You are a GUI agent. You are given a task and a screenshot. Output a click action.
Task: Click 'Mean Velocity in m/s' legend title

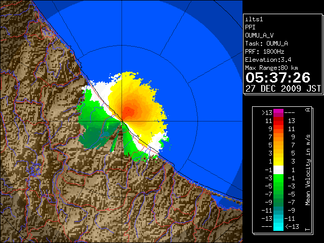(308, 170)
